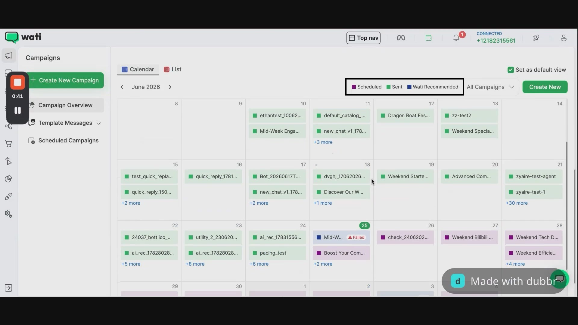Open the shopping cart sidebar icon

pos(8,144)
